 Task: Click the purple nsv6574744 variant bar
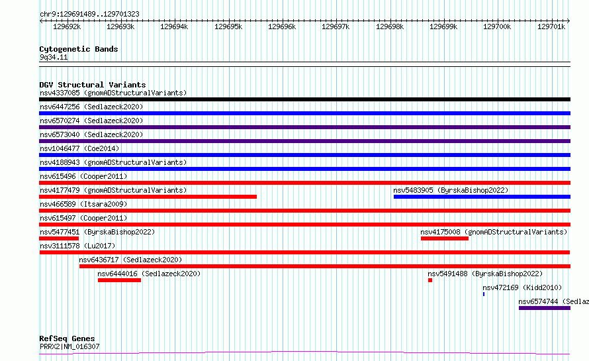[x=545, y=308]
